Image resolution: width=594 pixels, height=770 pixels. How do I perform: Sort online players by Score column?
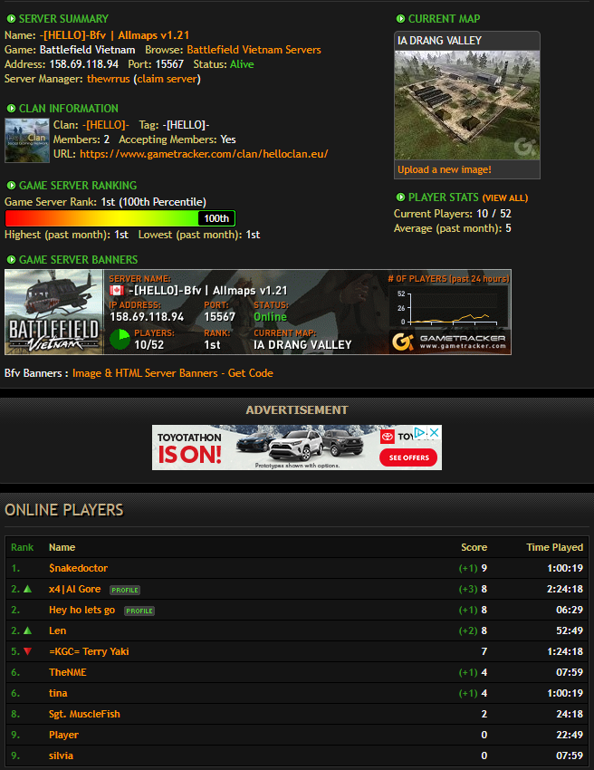point(474,547)
